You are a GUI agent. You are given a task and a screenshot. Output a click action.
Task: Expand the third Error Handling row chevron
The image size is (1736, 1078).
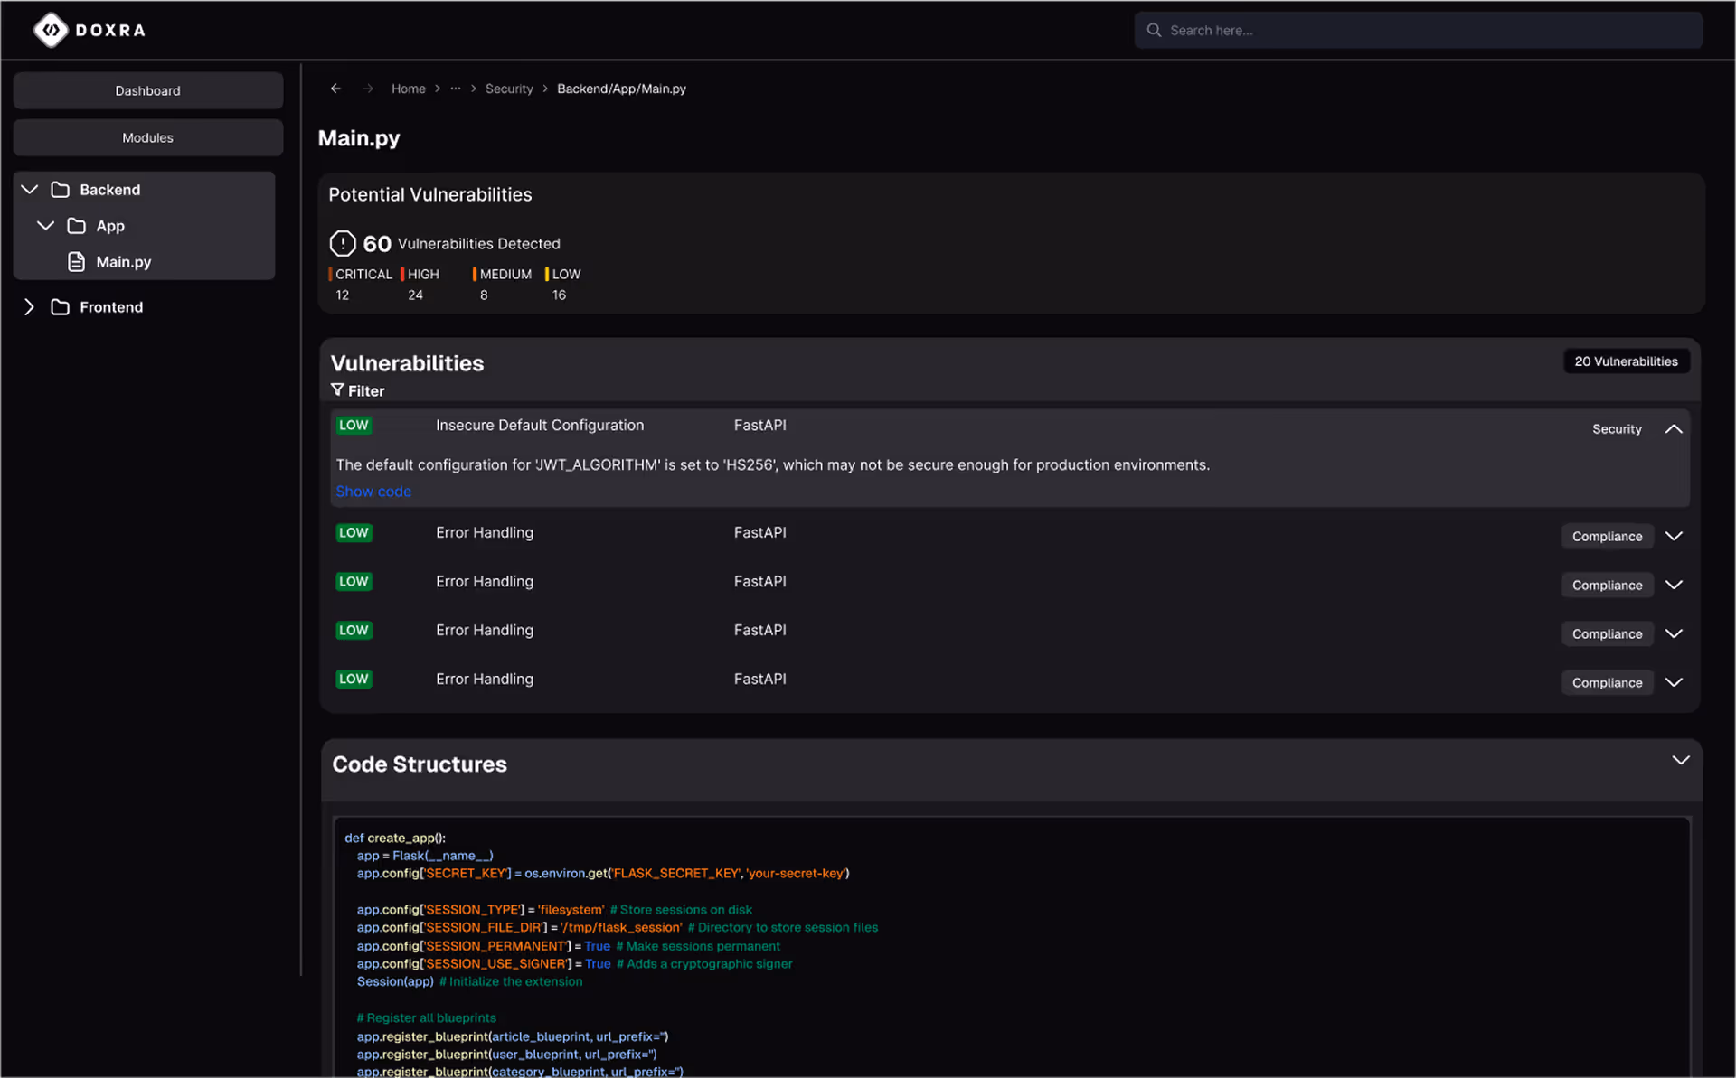point(1674,633)
